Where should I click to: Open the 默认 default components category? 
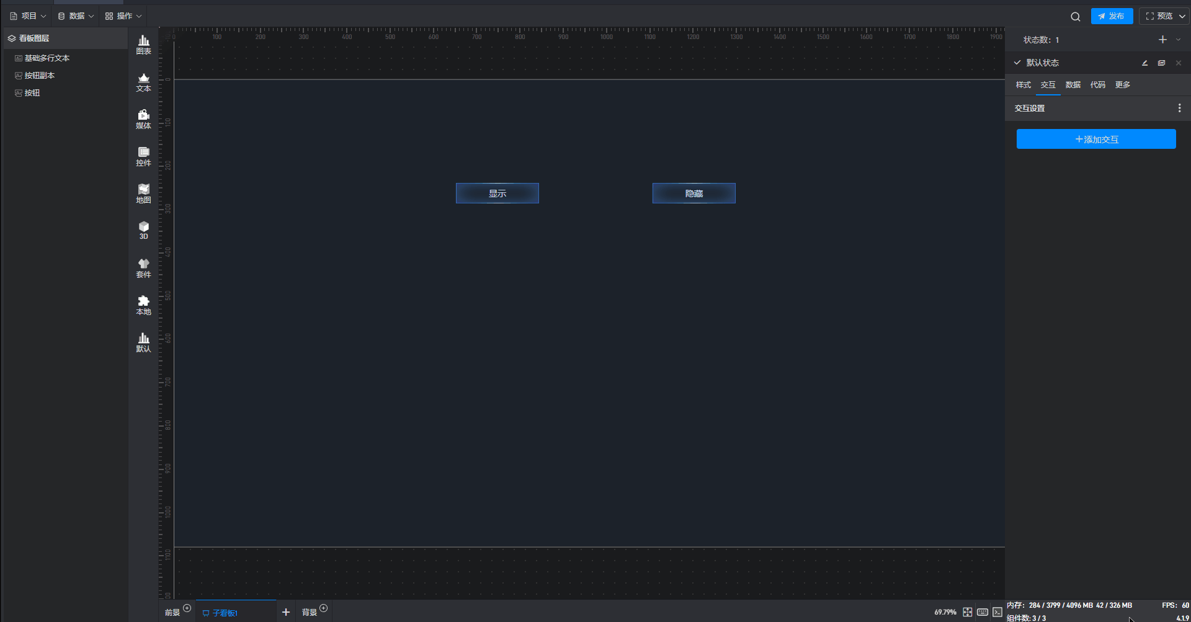click(x=143, y=342)
